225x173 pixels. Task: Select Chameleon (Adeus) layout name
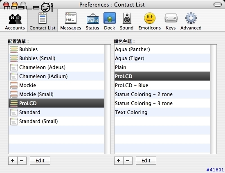[x=42, y=67]
